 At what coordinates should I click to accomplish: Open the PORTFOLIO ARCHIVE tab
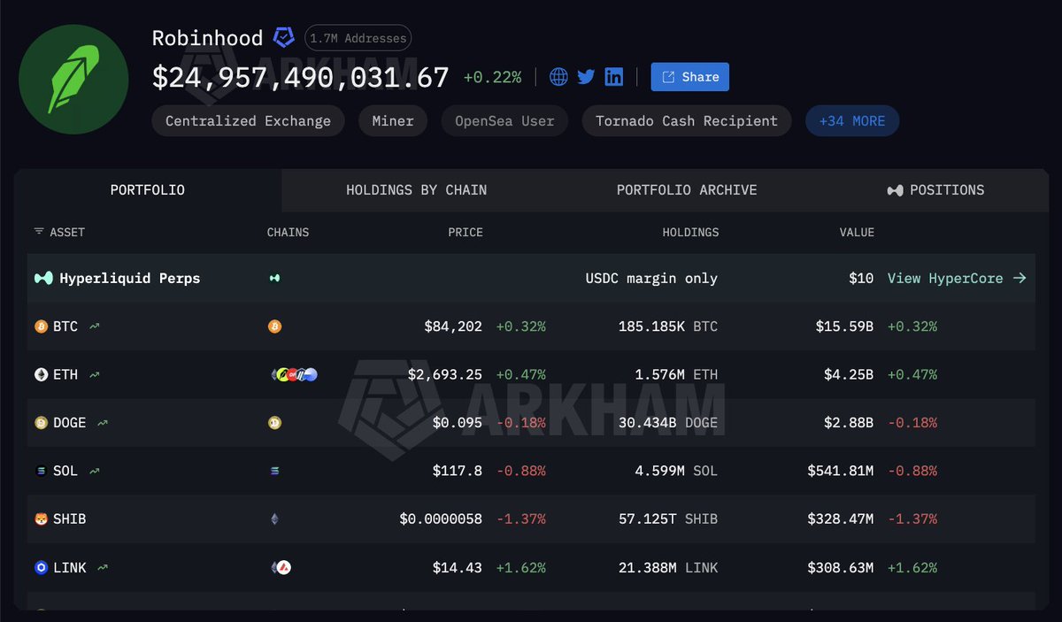click(x=687, y=190)
